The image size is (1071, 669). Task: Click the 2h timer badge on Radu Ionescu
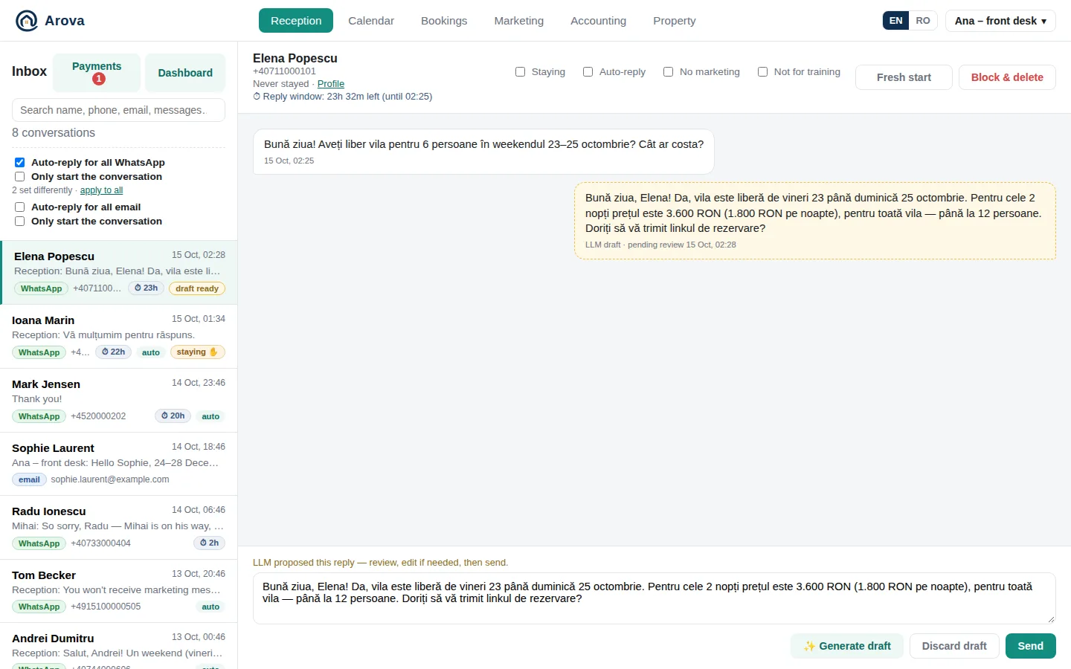pyautogui.click(x=209, y=543)
